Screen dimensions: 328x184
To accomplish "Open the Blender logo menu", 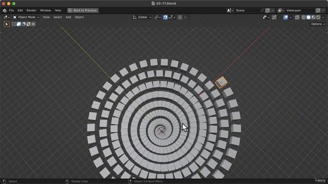I will pyautogui.click(x=5, y=10).
